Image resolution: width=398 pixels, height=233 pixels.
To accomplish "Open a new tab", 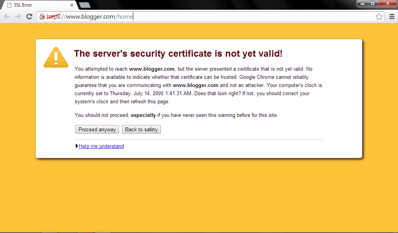I will pos(84,5).
